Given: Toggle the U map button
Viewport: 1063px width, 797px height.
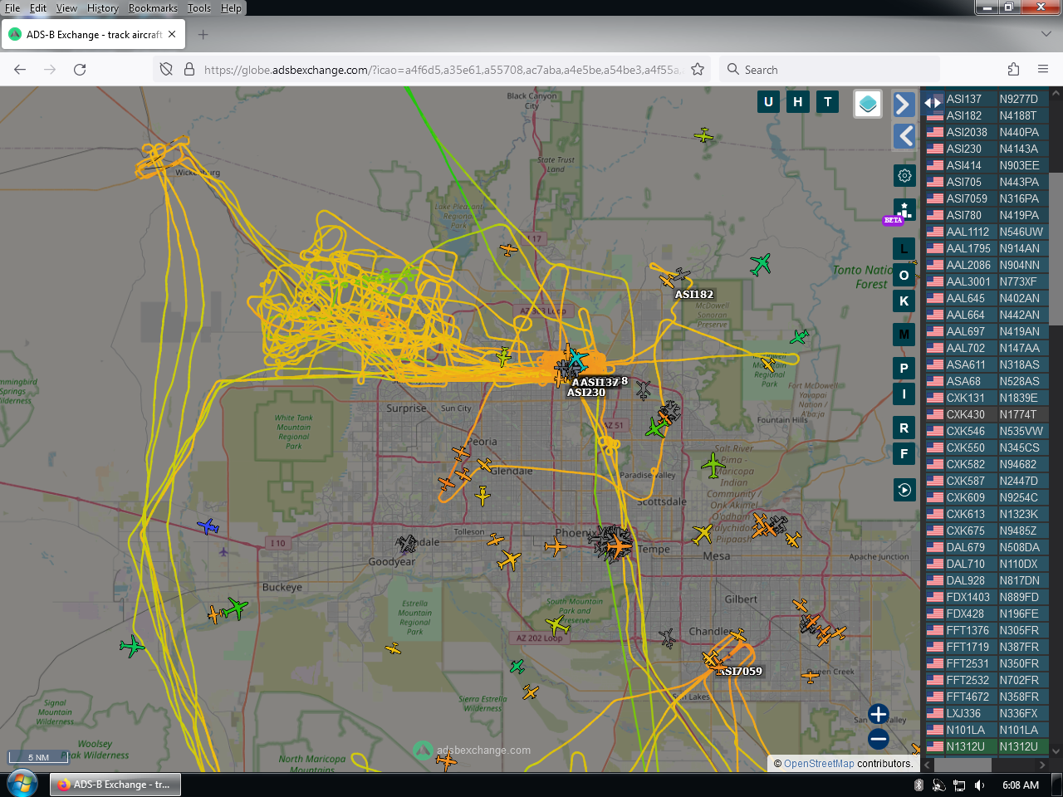Looking at the screenshot, I should point(768,102).
